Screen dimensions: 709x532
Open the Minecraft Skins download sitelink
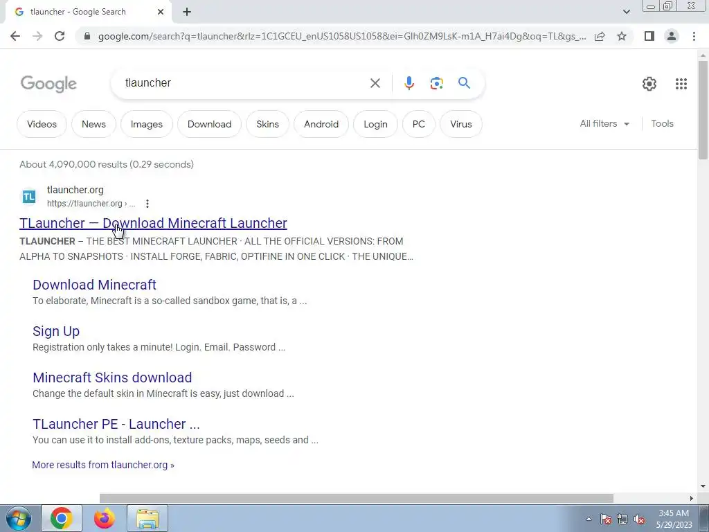(112, 378)
